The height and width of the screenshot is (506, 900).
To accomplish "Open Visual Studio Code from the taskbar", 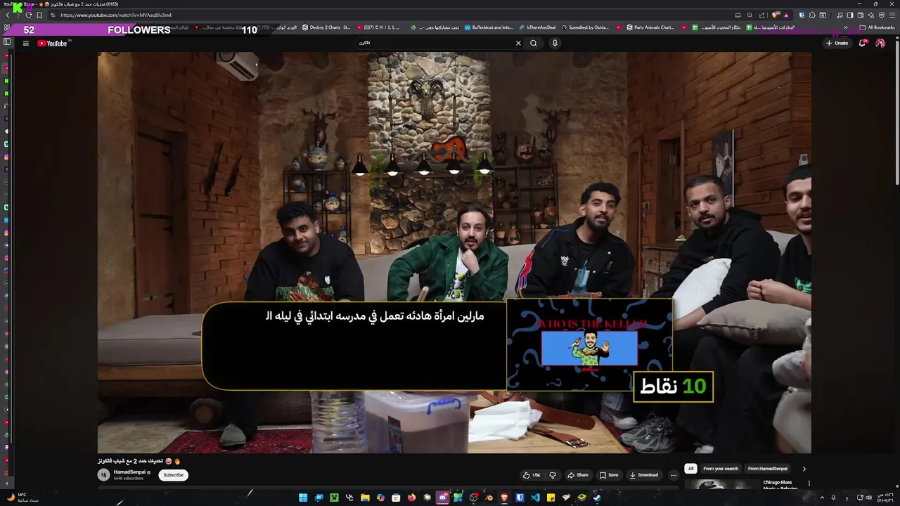I will (536, 498).
